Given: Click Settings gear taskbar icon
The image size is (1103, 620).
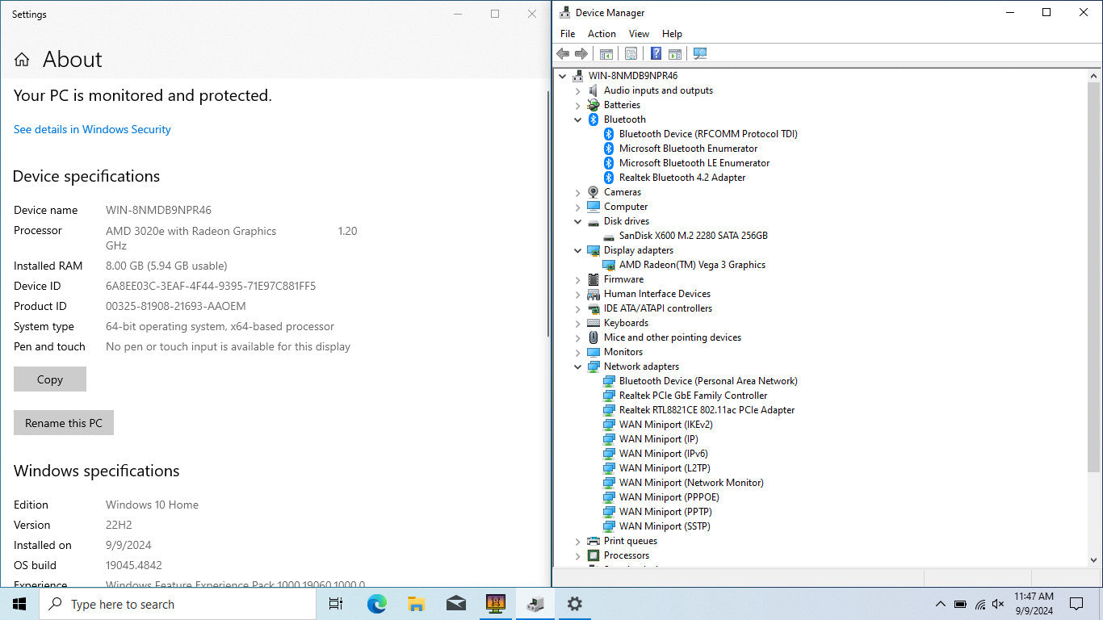Looking at the screenshot, I should [x=574, y=604].
